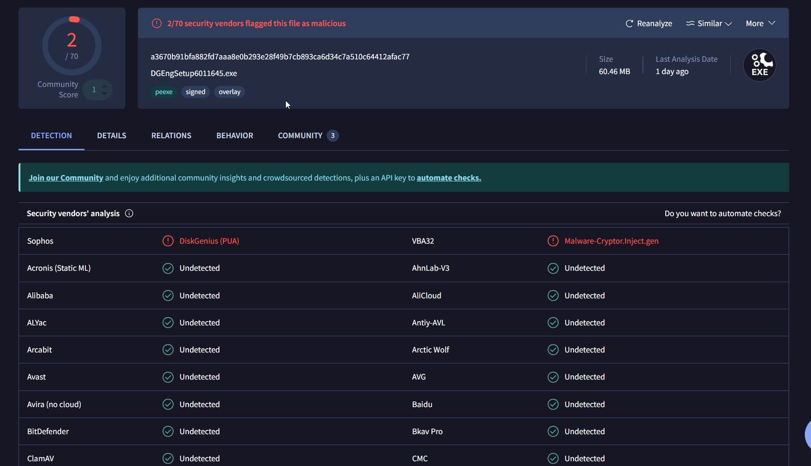Click the Sophos DiskGenius alert icon
This screenshot has width=811, height=466.
[x=168, y=241]
